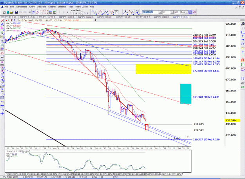Open file using the folder icon
This screenshot has width=245, height=179.
(x=12, y=12)
